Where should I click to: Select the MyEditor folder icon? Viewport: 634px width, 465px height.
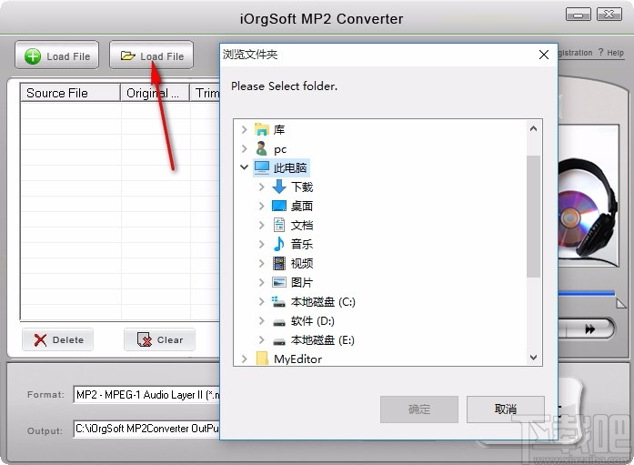(262, 359)
